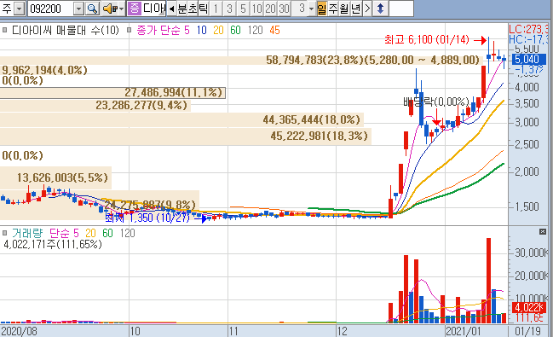Click the 2020/08 date axis label

[x=19, y=331]
